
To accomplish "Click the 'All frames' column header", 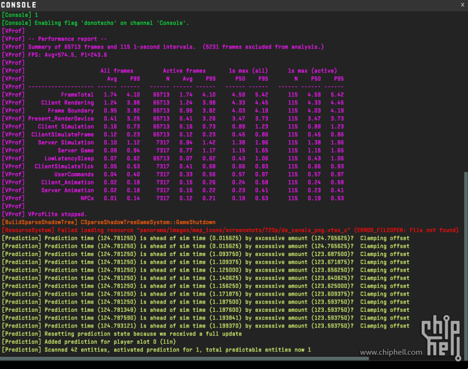I will [117, 71].
